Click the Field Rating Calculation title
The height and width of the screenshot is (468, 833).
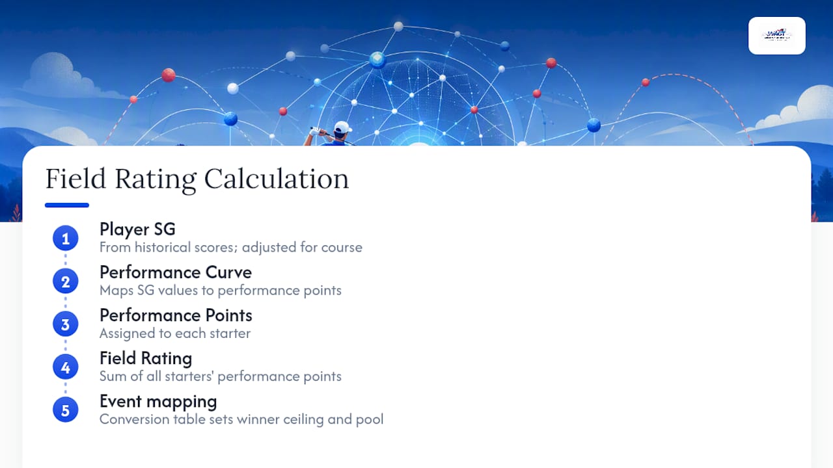click(197, 179)
